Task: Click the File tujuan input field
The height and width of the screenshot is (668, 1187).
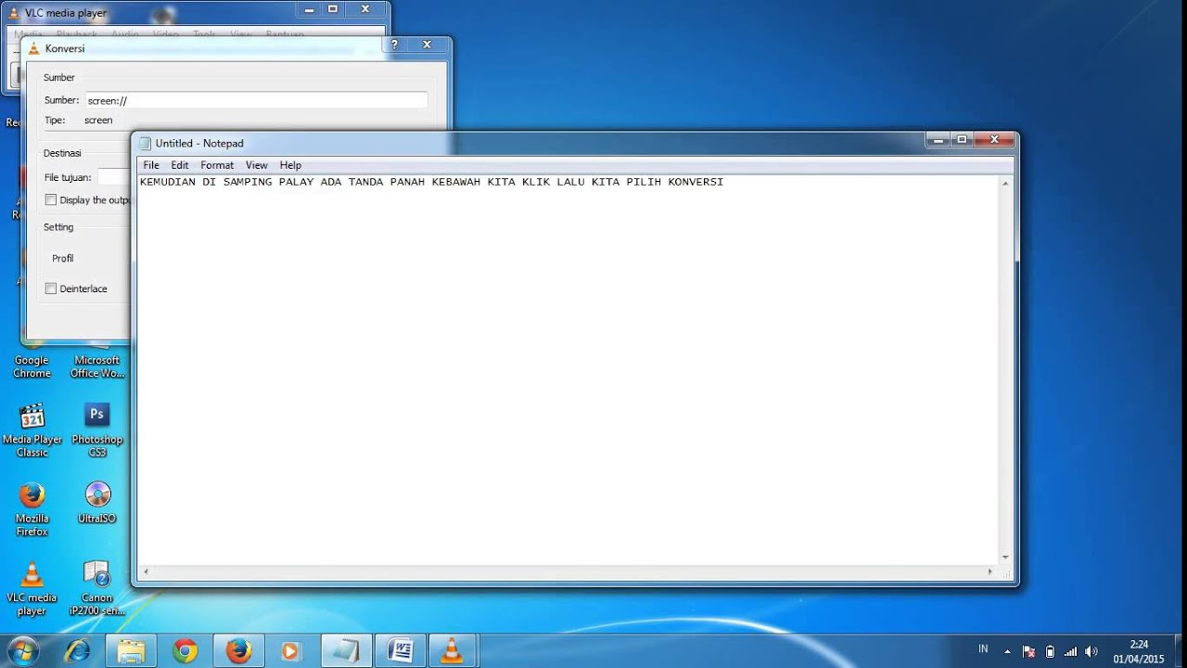Action: (x=114, y=176)
